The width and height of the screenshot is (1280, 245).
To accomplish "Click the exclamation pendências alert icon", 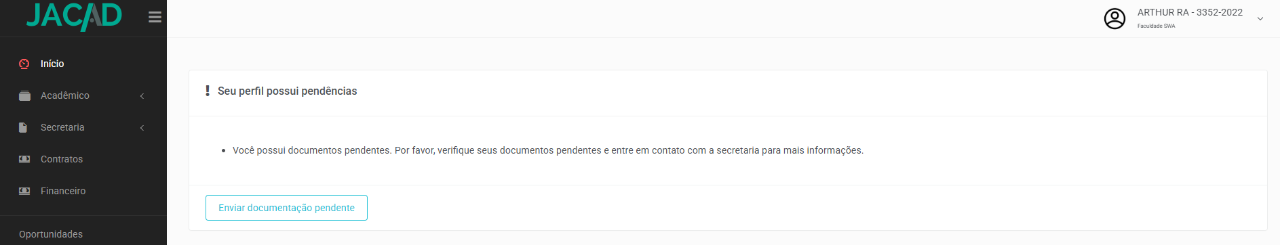I will click(208, 91).
